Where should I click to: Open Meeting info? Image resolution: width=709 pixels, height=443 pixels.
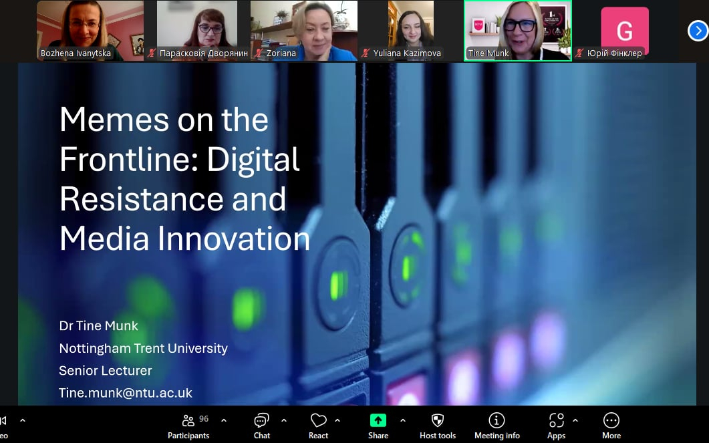(497, 426)
